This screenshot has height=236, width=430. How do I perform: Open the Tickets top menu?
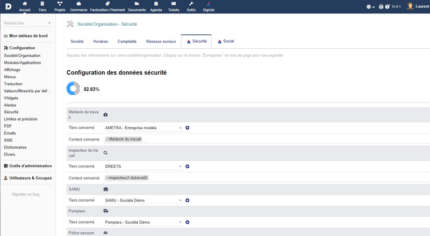174,6
